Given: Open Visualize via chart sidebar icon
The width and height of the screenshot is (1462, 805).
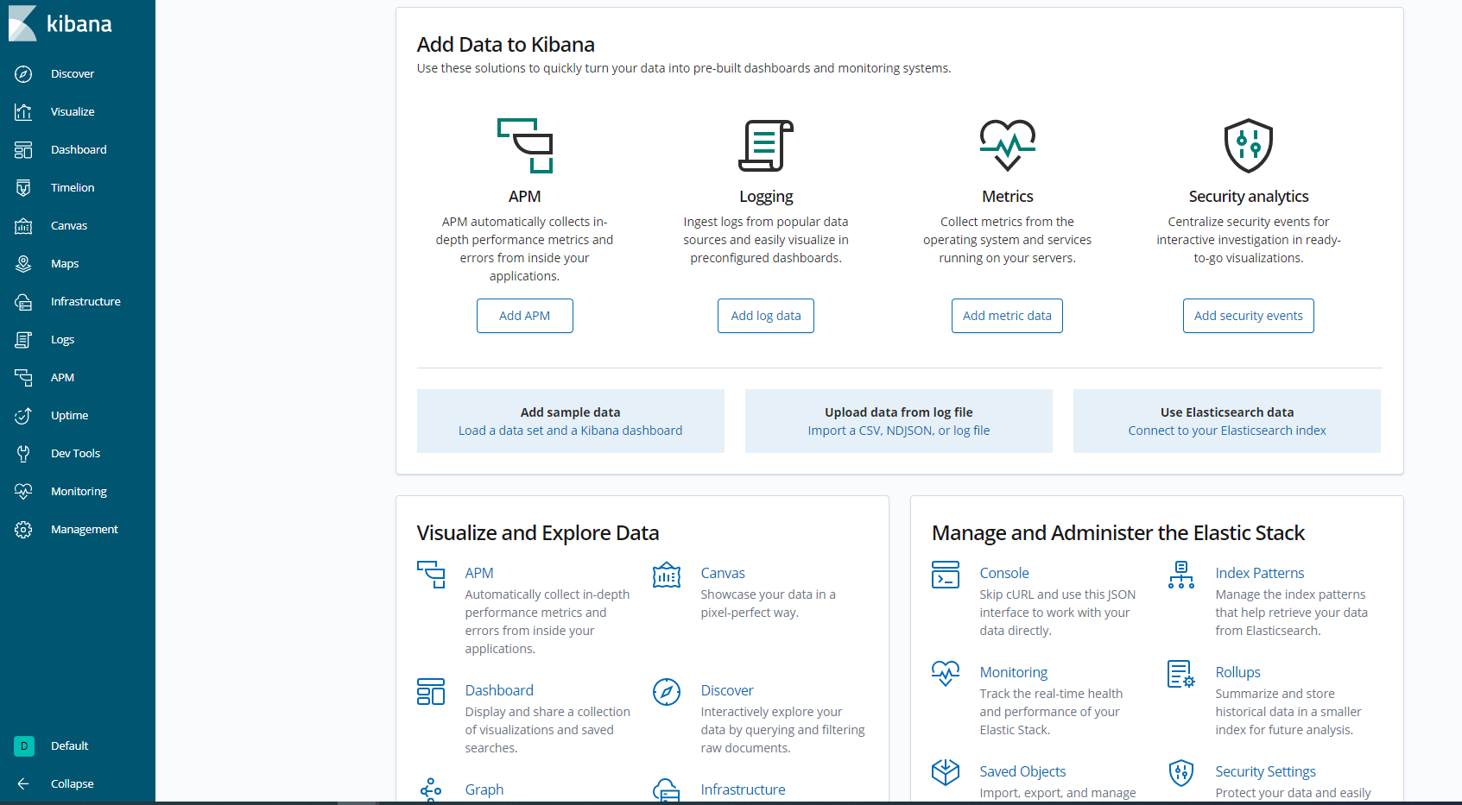Looking at the screenshot, I should click(x=23, y=112).
